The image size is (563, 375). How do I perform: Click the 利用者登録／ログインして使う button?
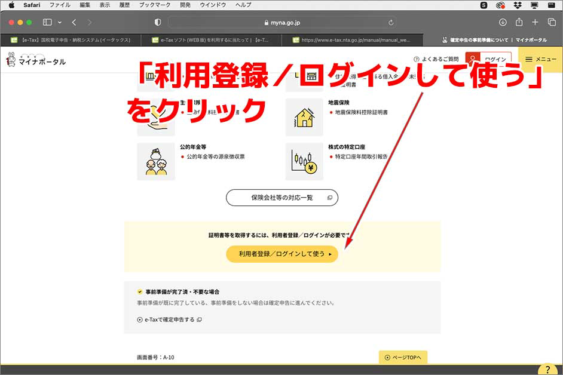click(x=281, y=254)
